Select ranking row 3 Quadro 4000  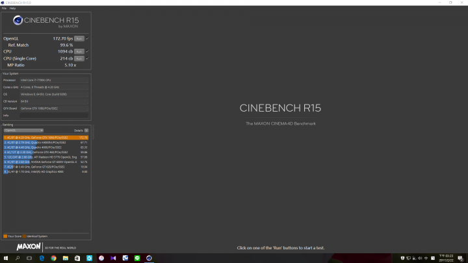point(45,147)
